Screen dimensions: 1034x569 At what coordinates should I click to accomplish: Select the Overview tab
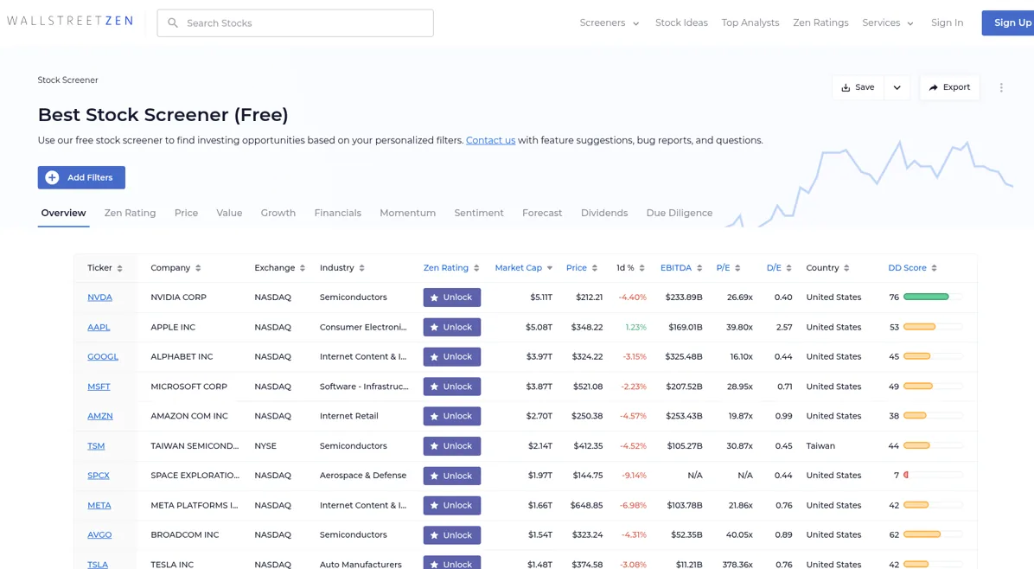(63, 213)
